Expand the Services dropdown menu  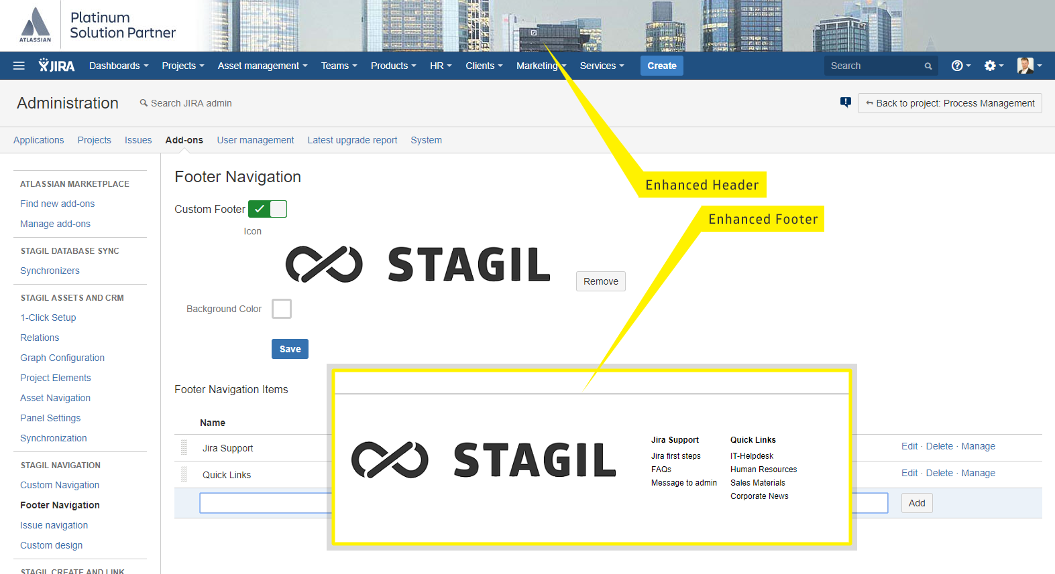[x=602, y=66]
